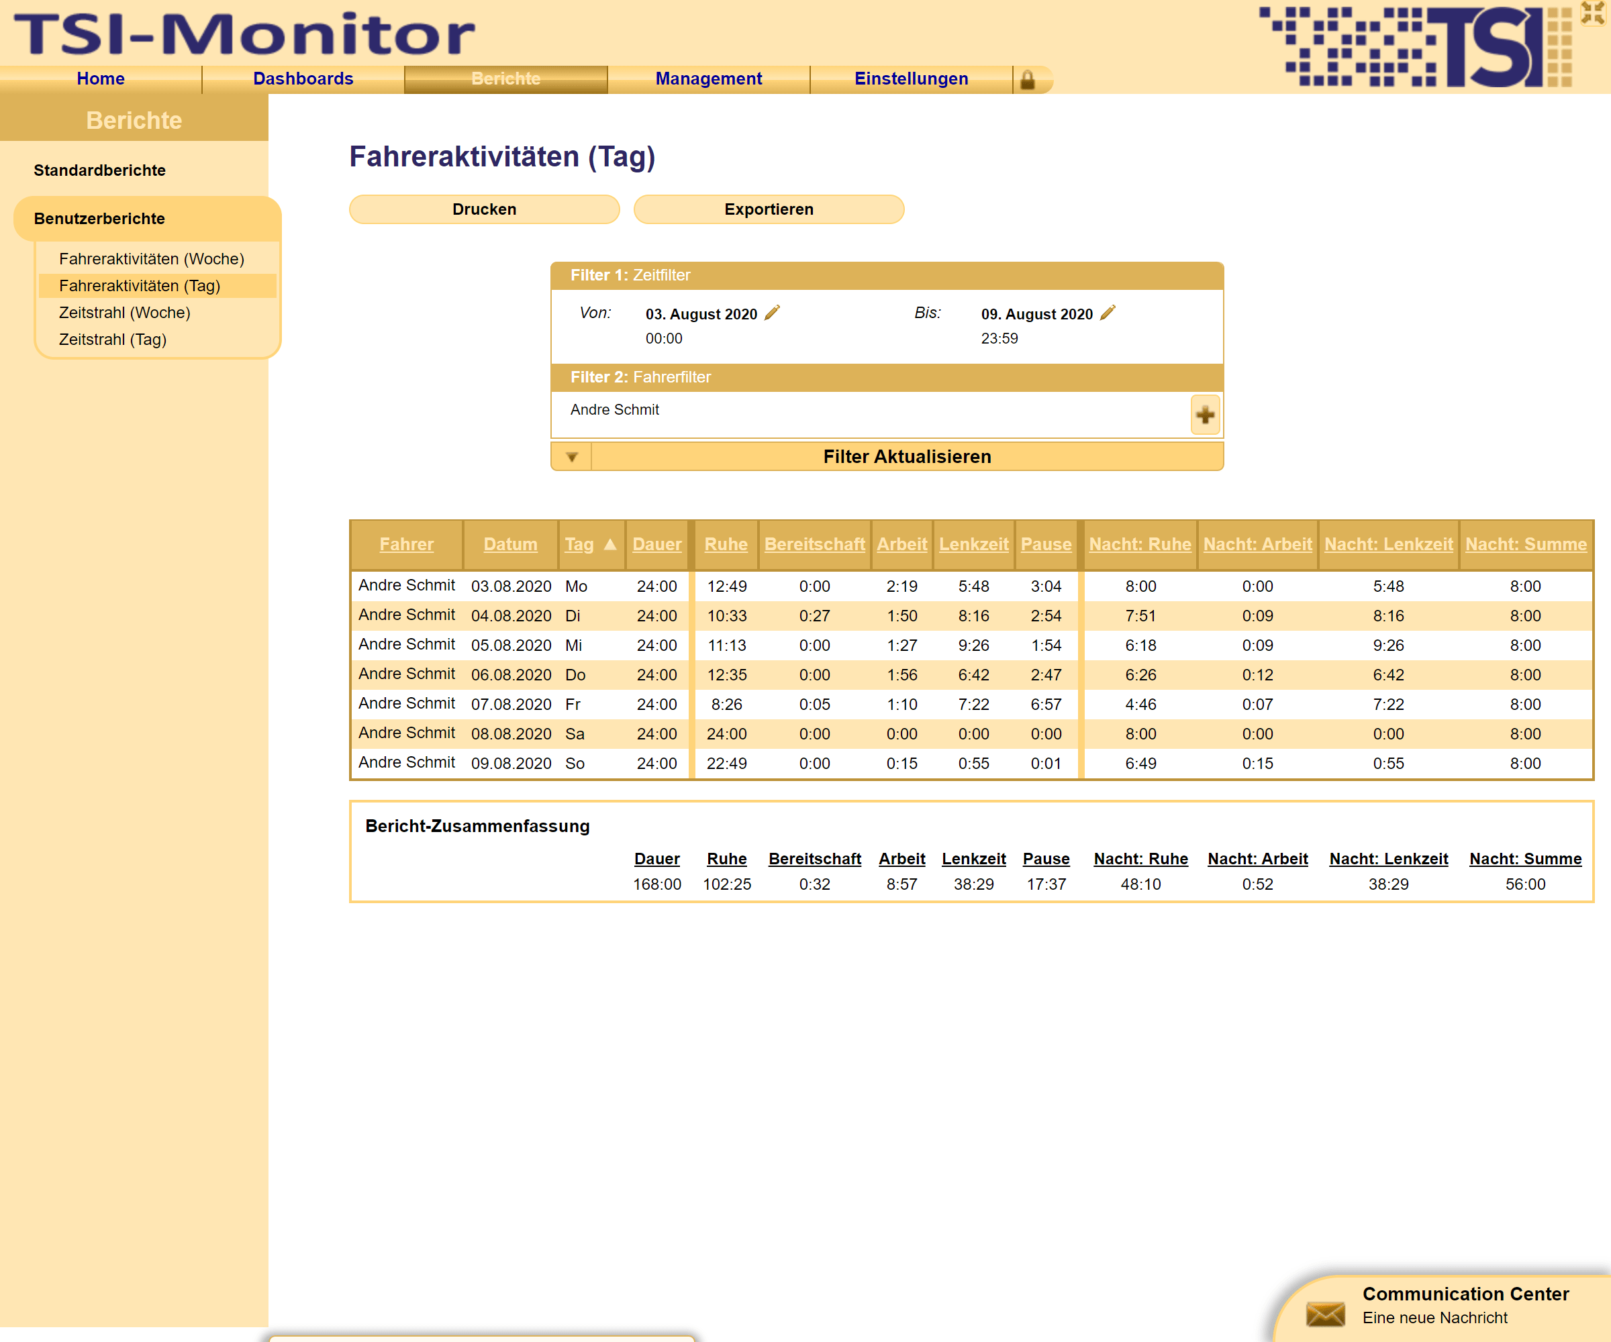Screen dimensions: 1611x1342
Task: Sort table by Nacht: Summe column
Action: point(1526,544)
